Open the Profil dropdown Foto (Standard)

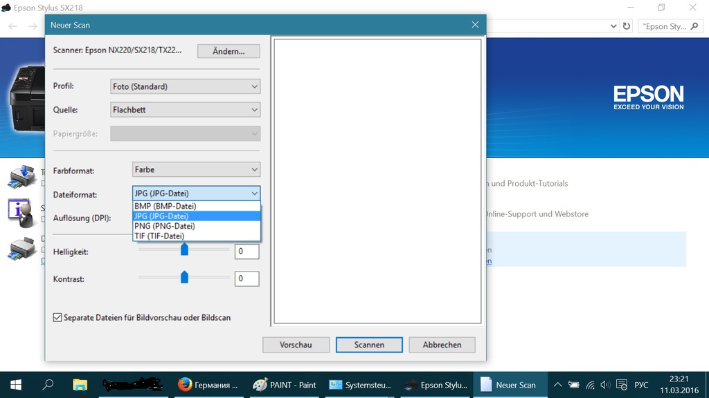[x=185, y=86]
